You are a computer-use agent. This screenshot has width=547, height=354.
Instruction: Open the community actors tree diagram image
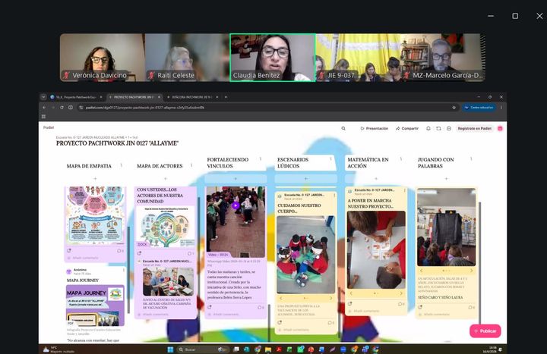point(166,226)
